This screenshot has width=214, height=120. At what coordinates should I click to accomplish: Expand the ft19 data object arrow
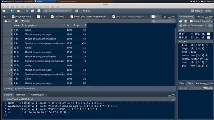pyautogui.click(x=180, y=37)
